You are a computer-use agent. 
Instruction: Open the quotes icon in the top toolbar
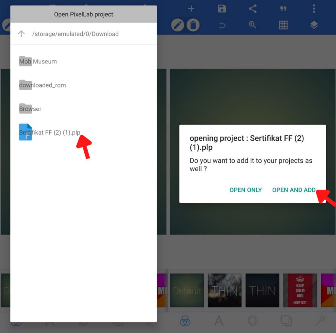tap(283, 9)
